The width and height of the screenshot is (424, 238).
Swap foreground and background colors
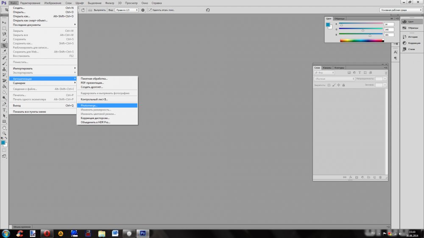click(x=6, y=138)
